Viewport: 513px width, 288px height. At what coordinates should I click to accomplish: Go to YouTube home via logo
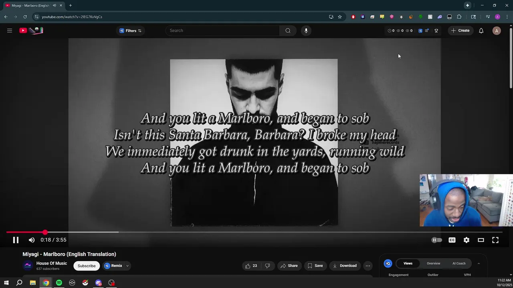(31, 30)
